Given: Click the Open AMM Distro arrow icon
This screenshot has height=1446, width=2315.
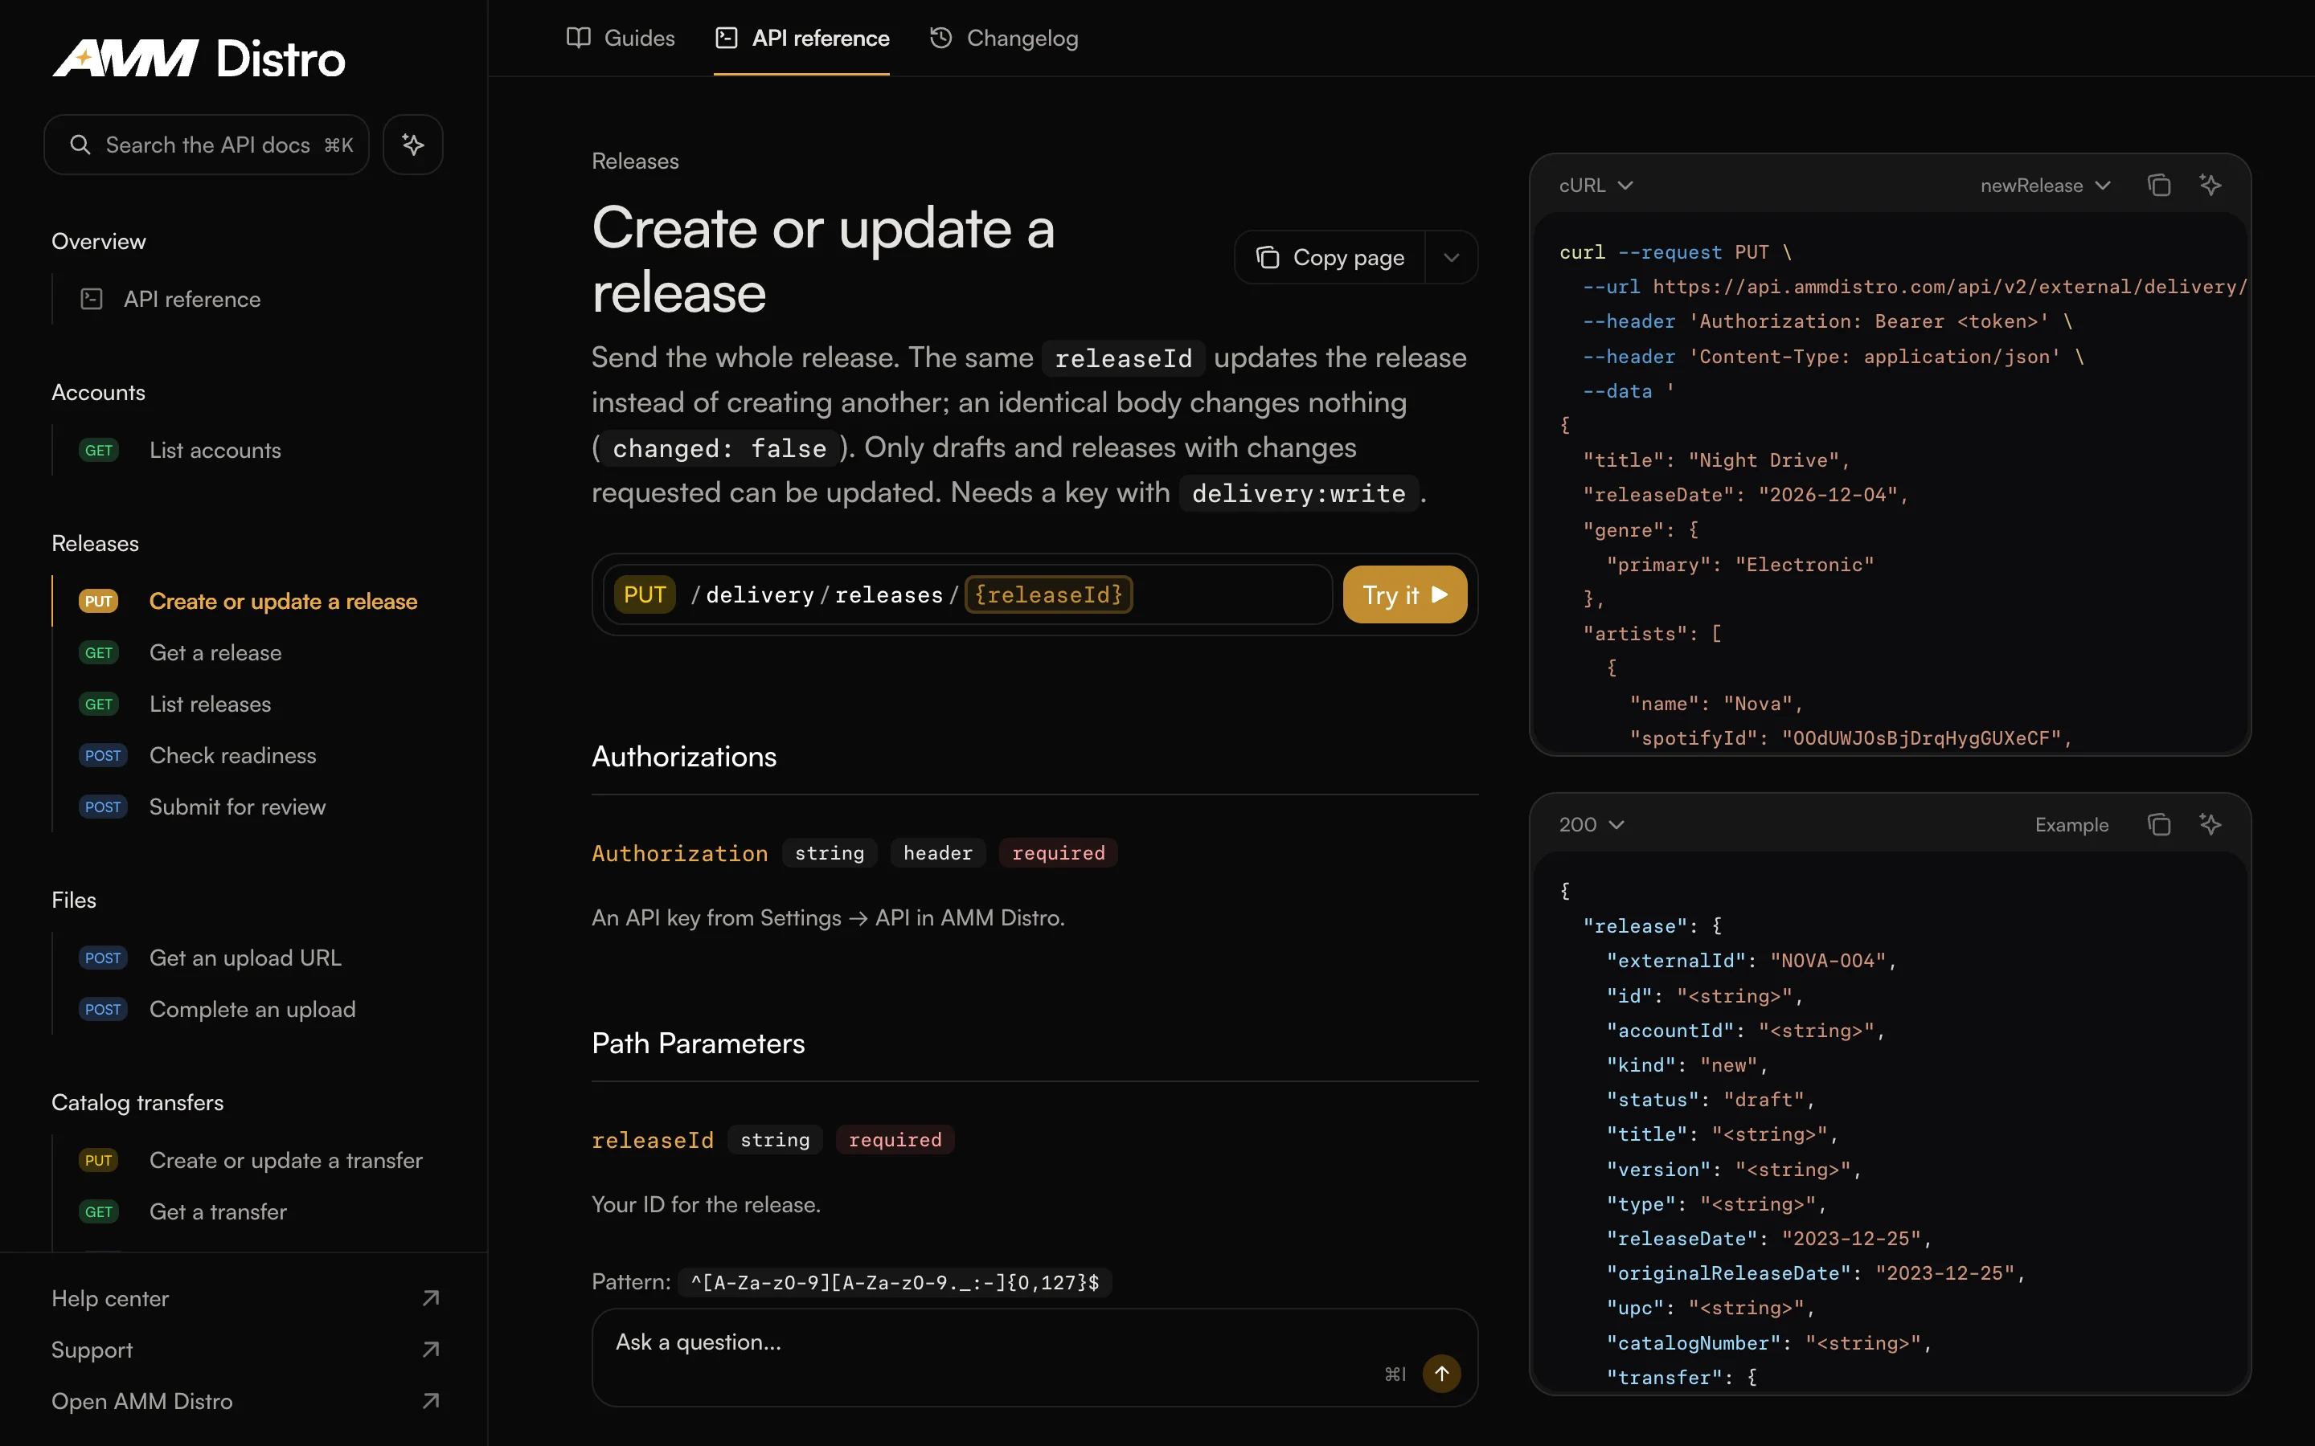Looking at the screenshot, I should click(431, 1401).
